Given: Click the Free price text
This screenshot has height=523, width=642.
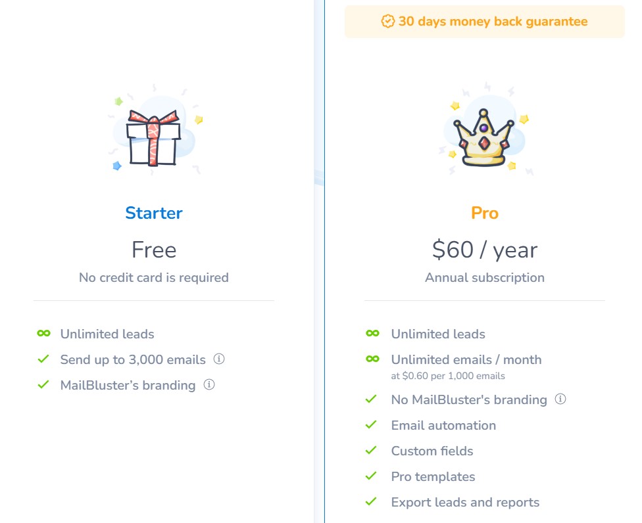Looking at the screenshot, I should 154,250.
